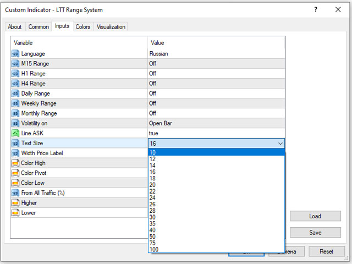Click the Off value for Daily Range

click(x=153, y=93)
